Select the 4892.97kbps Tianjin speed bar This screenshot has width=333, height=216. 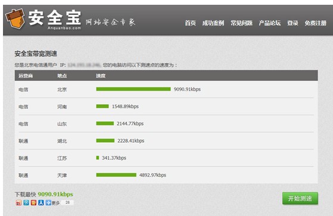(116, 175)
